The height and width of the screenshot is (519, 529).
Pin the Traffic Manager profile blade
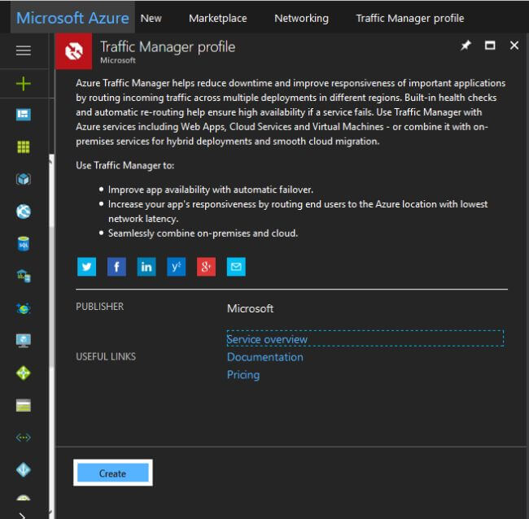466,46
